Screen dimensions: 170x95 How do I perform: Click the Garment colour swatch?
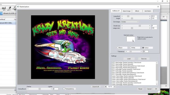(x=130, y=39)
